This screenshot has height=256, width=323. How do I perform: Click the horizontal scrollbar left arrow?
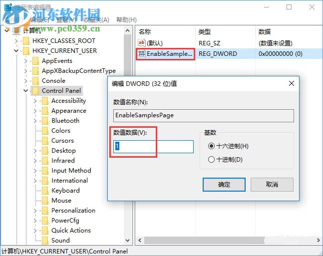[x=140, y=240]
